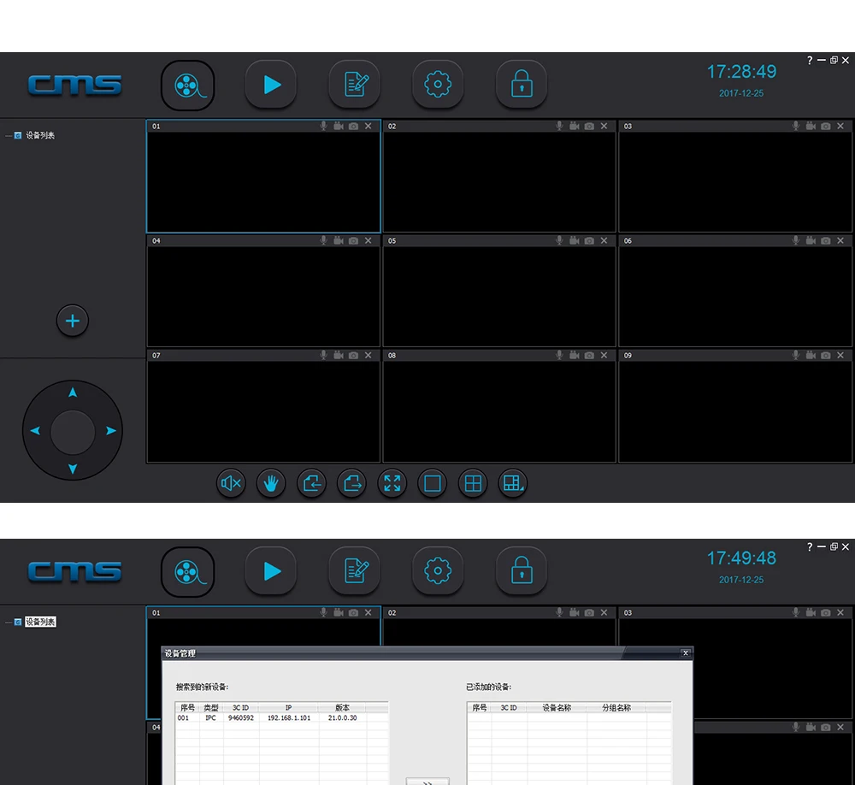Toggle microphone on pane 04 in 17:28:49 window

(324, 240)
